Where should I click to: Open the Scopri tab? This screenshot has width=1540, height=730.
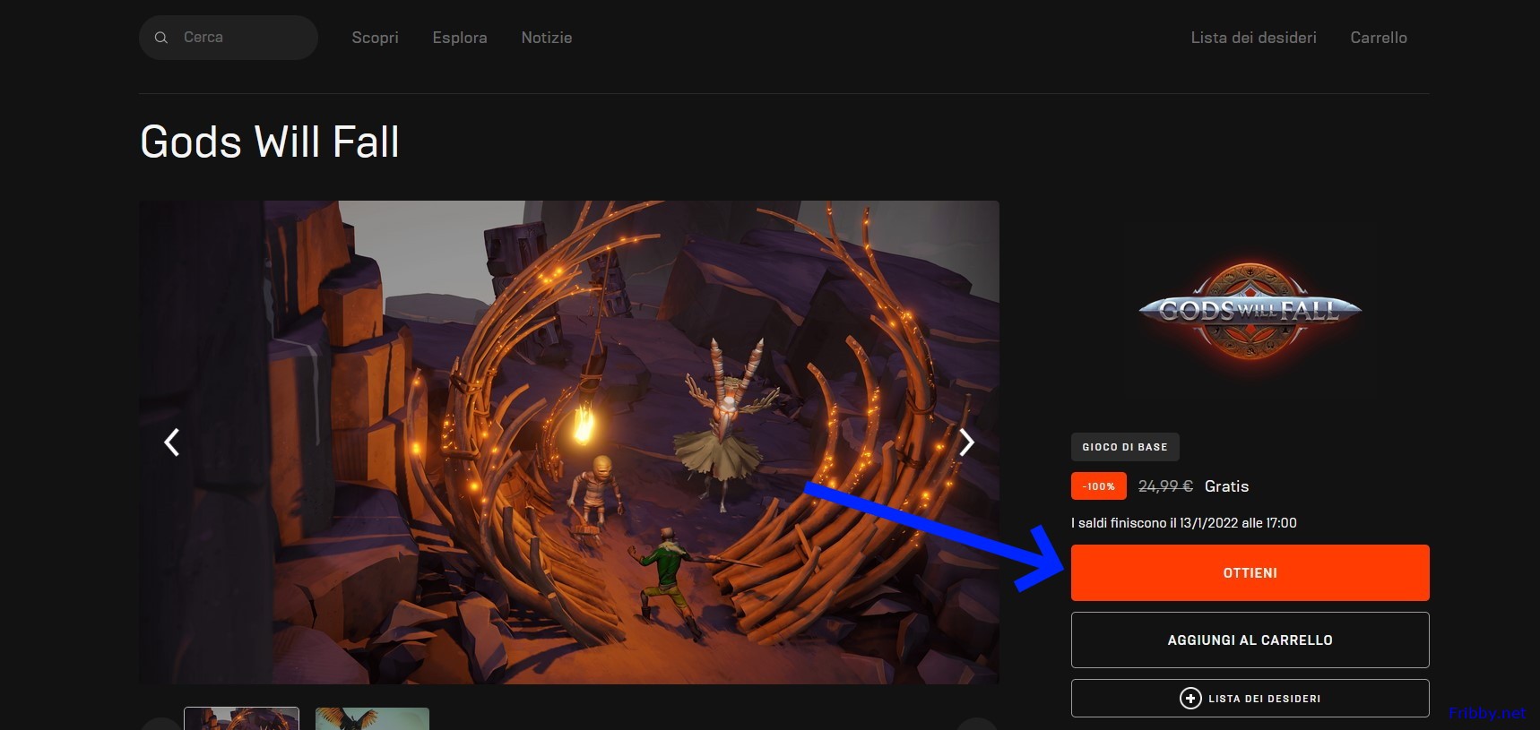tap(375, 38)
